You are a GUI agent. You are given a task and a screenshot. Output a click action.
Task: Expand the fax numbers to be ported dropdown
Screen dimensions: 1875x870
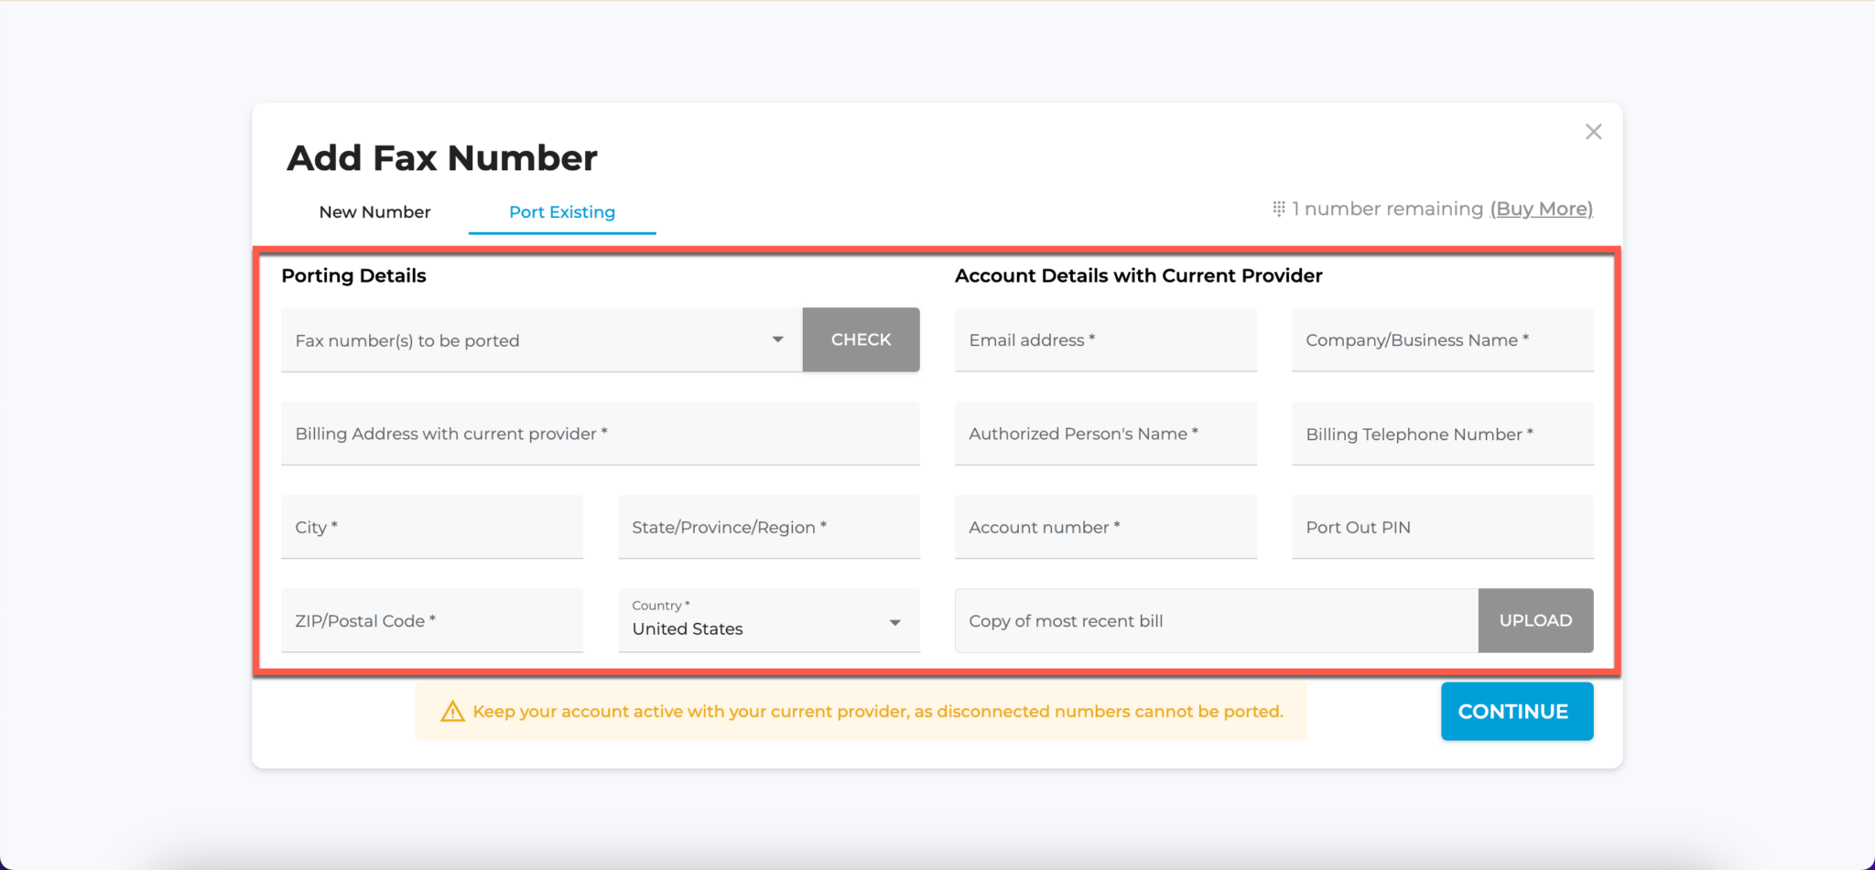click(x=777, y=339)
